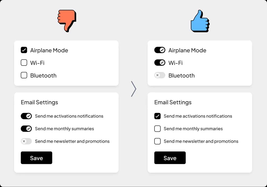Screen dimensions: 267x187
Task: Click the Bluetooth label beside the toggle
Action: 181,76
